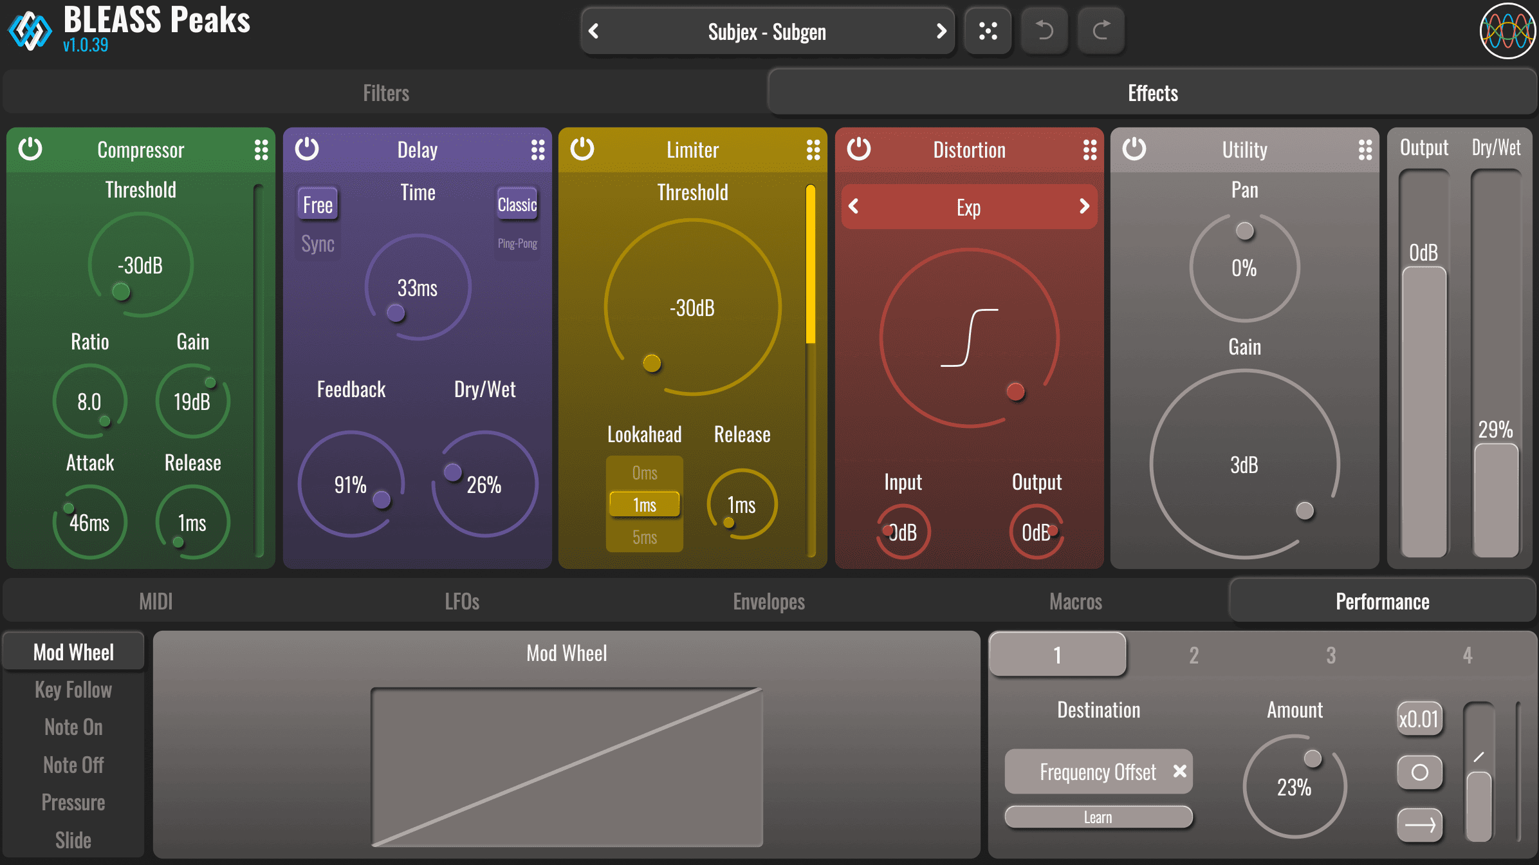Switch to the Filters tab
The width and height of the screenshot is (1539, 865).
tap(385, 93)
